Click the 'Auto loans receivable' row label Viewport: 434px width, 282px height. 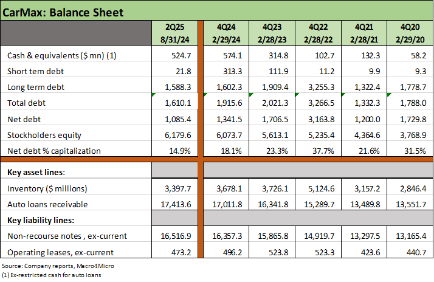47,204
